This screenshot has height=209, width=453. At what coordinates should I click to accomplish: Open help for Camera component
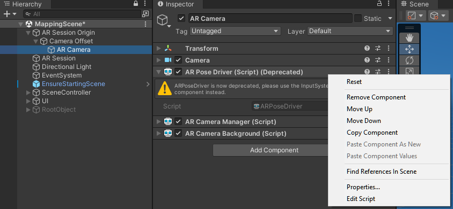coord(367,60)
